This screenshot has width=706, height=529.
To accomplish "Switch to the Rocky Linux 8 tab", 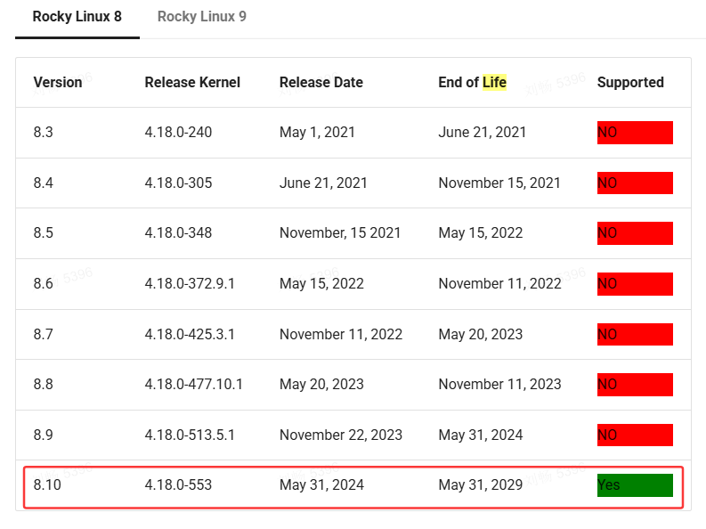I will [x=77, y=17].
